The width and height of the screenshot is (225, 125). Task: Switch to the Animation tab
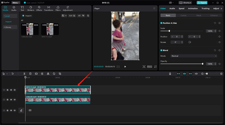coord(193,8)
